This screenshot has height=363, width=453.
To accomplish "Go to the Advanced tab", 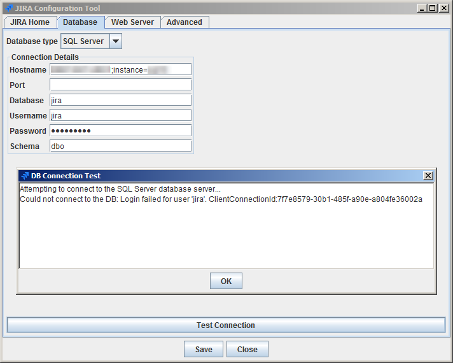I will point(185,22).
